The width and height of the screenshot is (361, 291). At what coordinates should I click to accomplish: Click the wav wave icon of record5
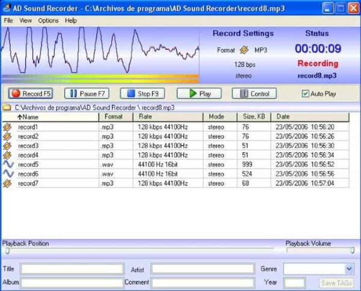[x=8, y=164]
